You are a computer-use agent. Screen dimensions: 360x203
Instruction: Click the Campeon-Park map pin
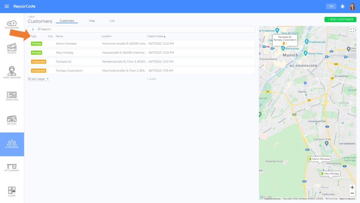(x=327, y=143)
